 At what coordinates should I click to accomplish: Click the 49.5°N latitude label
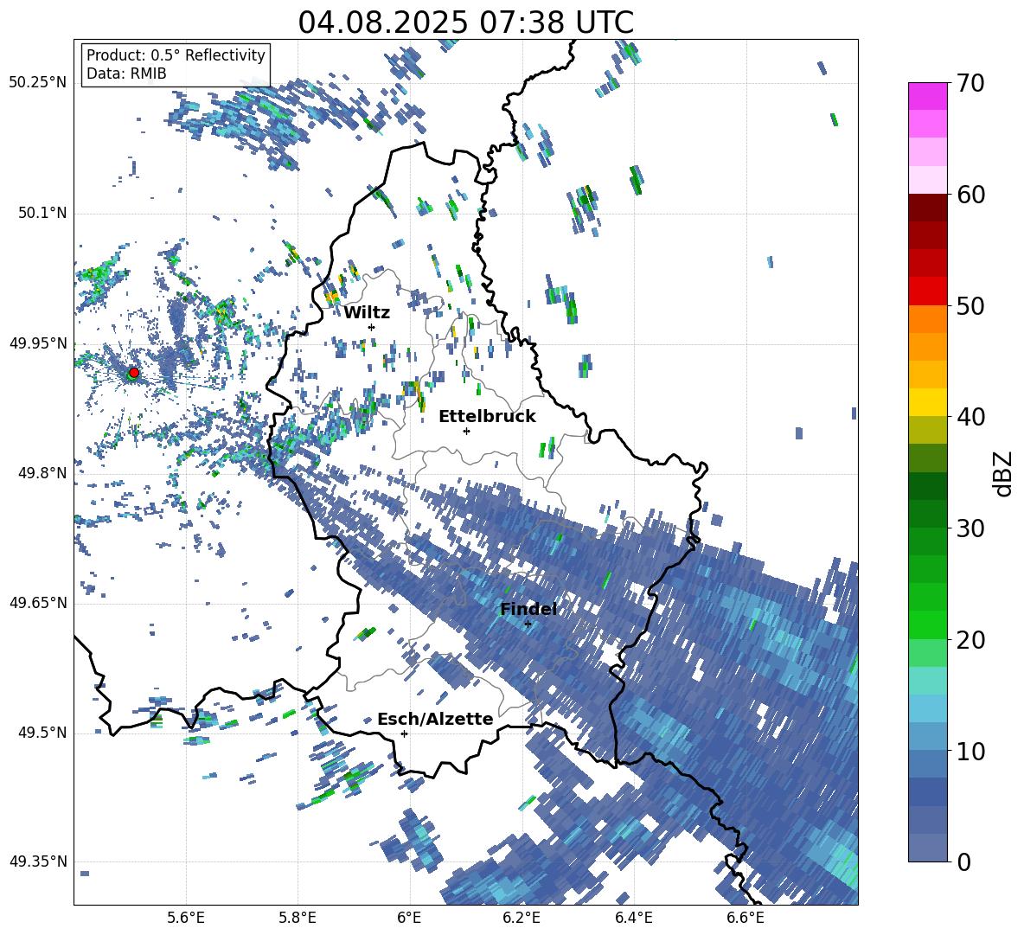(x=42, y=732)
